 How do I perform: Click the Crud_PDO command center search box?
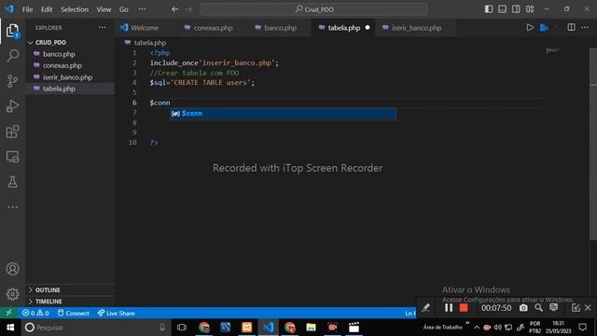[313, 9]
